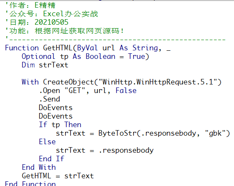This screenshot has width=234, height=186.
Task: Click the .Send method line
Action: [49, 99]
